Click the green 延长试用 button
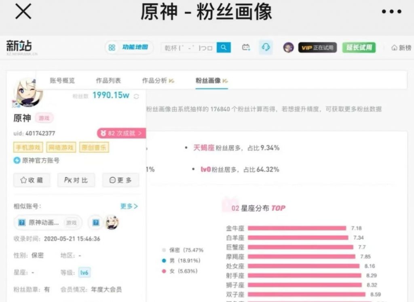This screenshot has width=414, height=302. click(359, 47)
